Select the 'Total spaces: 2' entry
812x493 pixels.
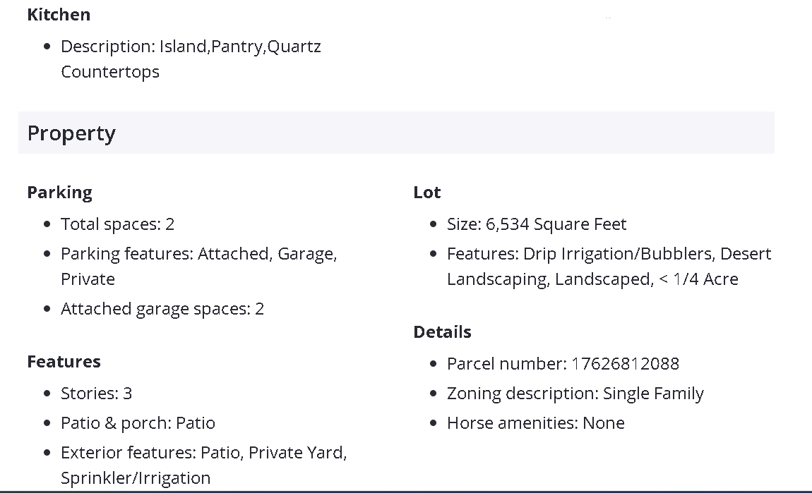point(117,224)
